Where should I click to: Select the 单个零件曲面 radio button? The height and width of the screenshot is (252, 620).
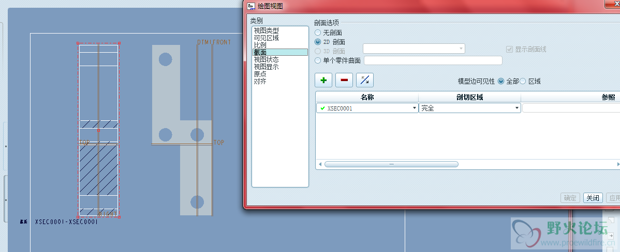click(318, 61)
